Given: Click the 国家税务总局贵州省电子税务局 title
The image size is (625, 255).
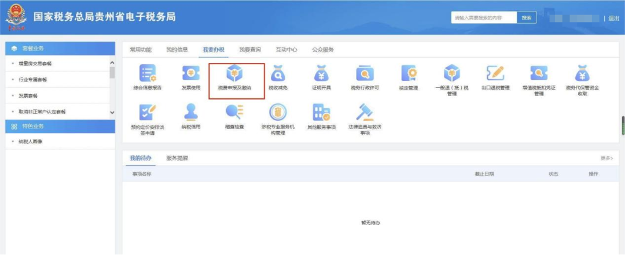Looking at the screenshot, I should (104, 17).
